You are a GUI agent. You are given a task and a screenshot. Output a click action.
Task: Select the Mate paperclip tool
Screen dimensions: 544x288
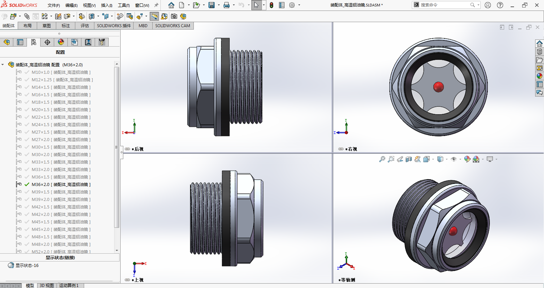[x=27, y=16]
